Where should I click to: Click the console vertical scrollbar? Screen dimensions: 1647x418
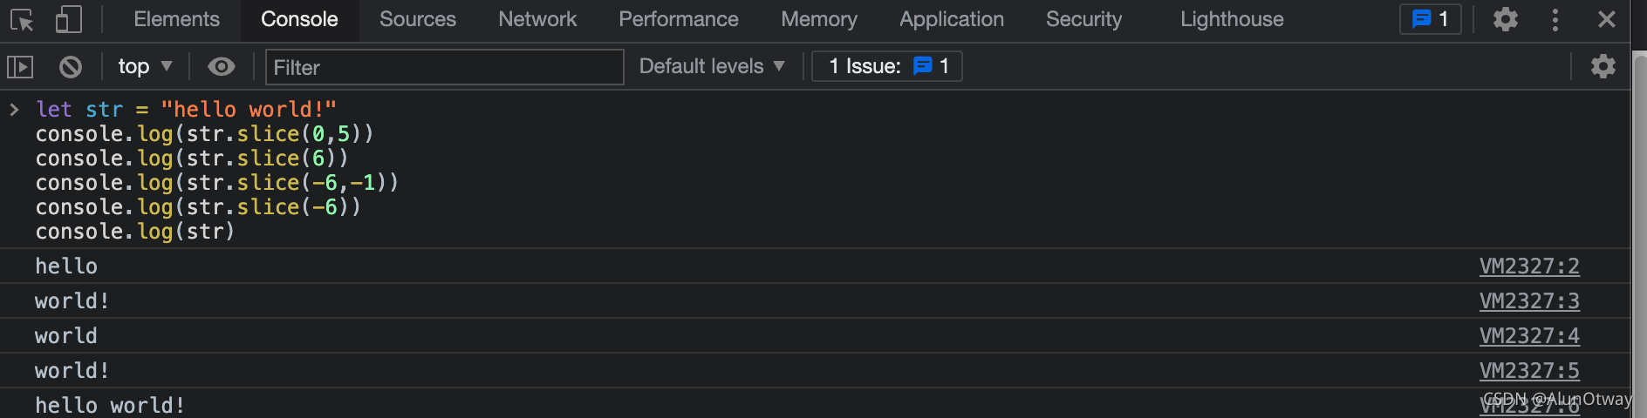[1639, 235]
